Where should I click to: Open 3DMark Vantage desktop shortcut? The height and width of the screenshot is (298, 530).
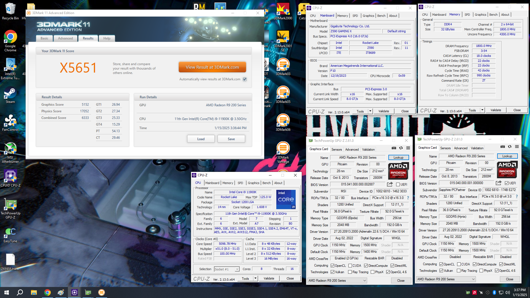(283, 153)
